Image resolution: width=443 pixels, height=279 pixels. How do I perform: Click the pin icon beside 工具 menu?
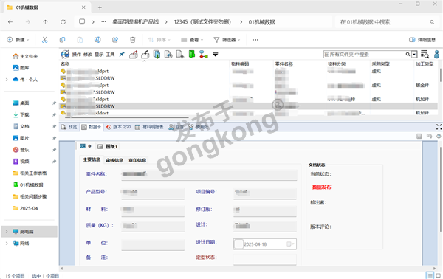122,54
